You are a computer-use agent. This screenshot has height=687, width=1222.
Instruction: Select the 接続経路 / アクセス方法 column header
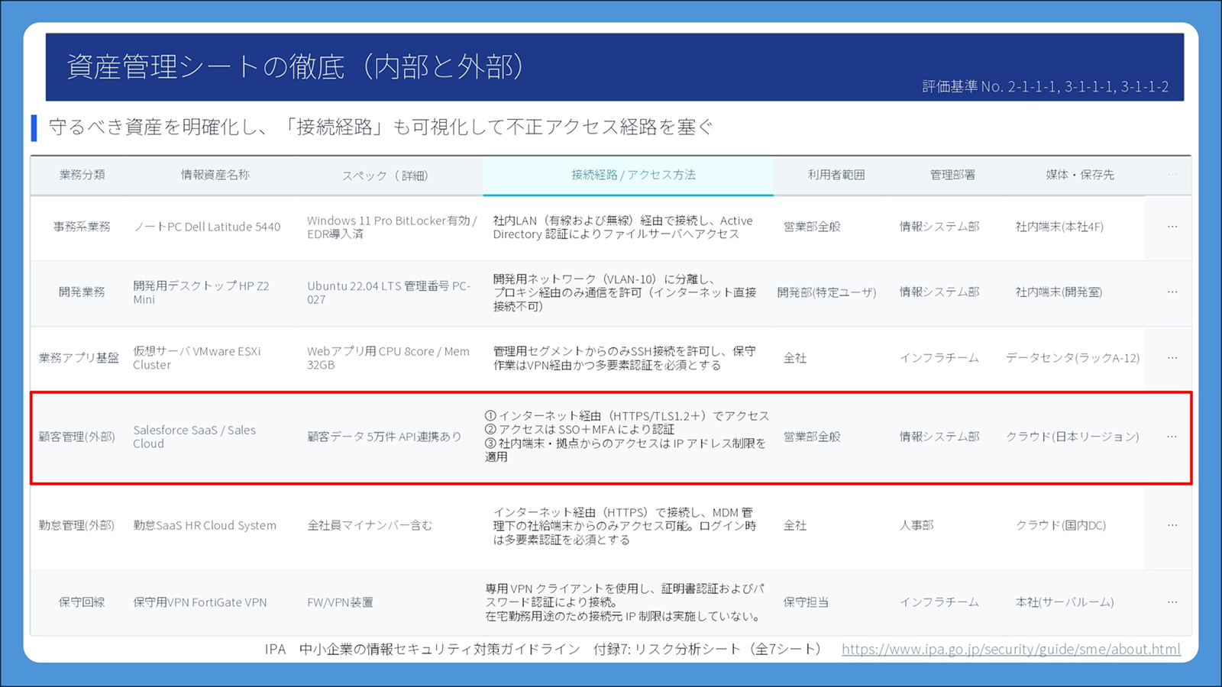[x=633, y=175]
